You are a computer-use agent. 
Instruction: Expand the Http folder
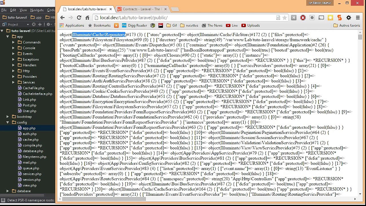tap(13, 71)
